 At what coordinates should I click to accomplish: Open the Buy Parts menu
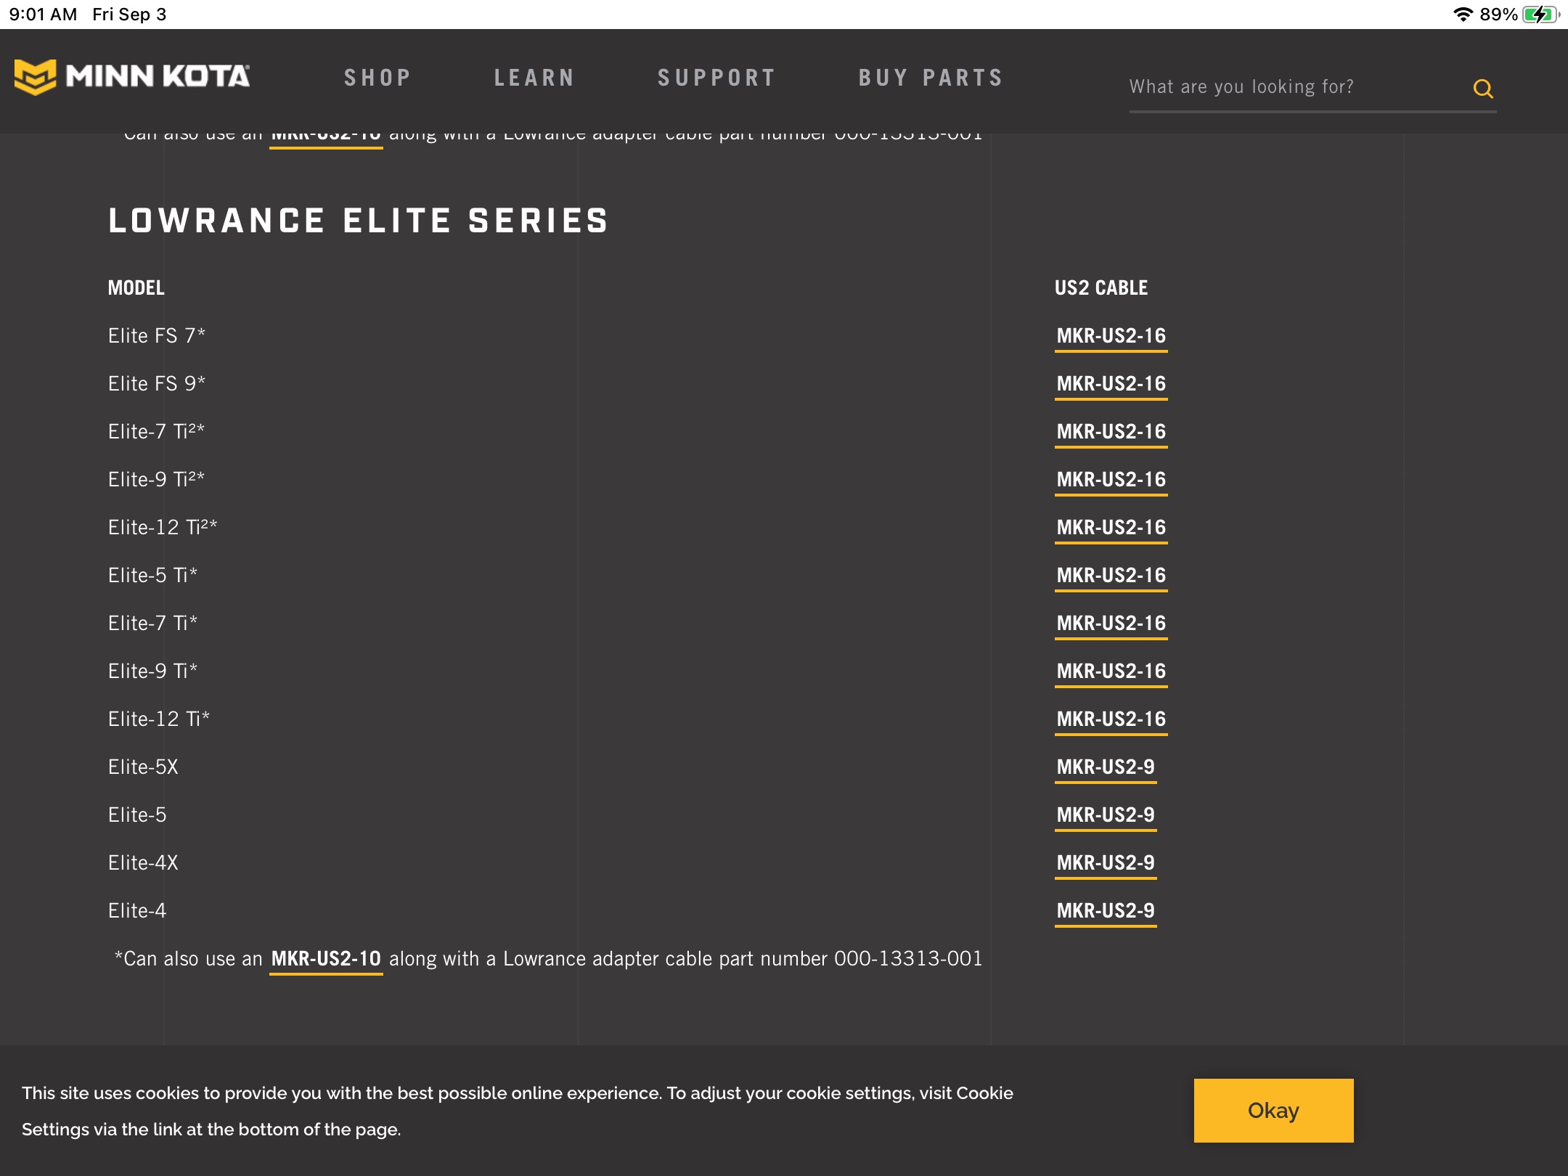931,78
